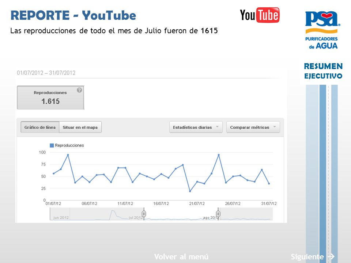Screen dimensions: 351x263
Task: Click the 01/07/12 axis label
Action: (x=53, y=203)
